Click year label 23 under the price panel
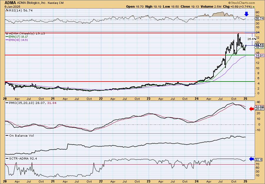The image size is (265, 184). [149, 99]
